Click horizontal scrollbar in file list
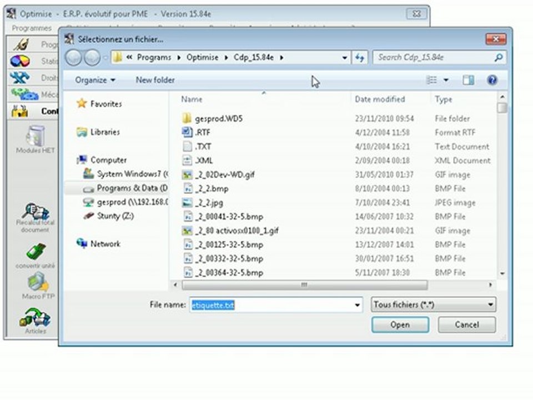The image size is (533, 400). [x=304, y=284]
